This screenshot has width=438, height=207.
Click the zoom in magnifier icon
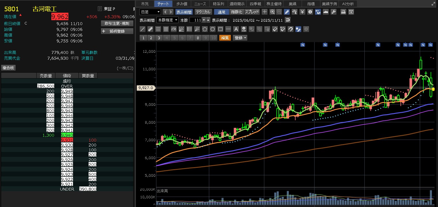272,12
